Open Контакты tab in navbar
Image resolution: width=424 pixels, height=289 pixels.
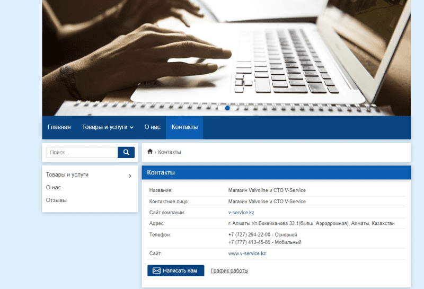click(184, 127)
